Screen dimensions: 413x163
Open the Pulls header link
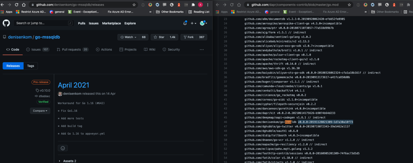pyautogui.click(x=82, y=23)
